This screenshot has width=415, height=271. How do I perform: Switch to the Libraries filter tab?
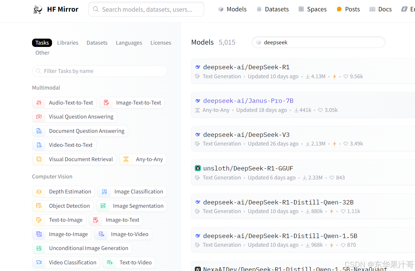tap(68, 43)
